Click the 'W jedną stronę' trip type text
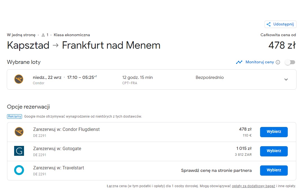303x192 pixels. coord(21,35)
